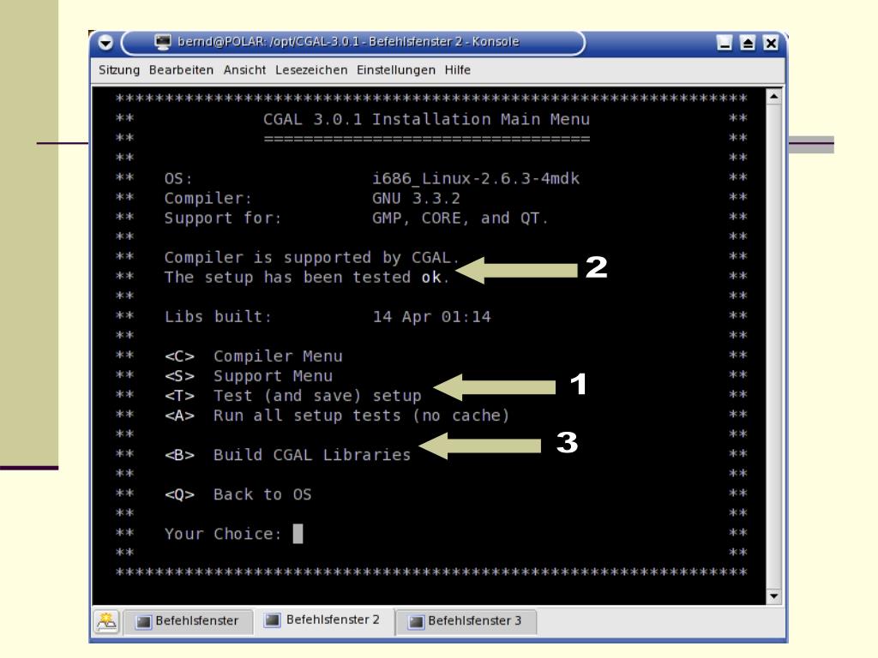Click the terminal vertical scrollbar track

773,346
